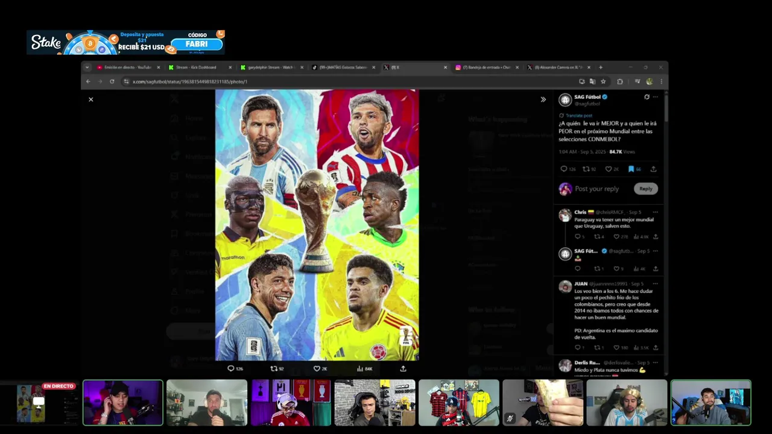The image size is (772, 434).
Task: Like the main post showing 2K in side panel
Action: click(x=612, y=169)
